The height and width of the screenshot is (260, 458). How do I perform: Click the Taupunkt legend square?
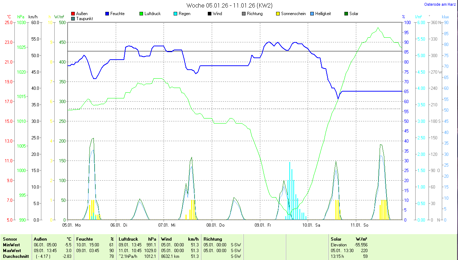(73, 19)
